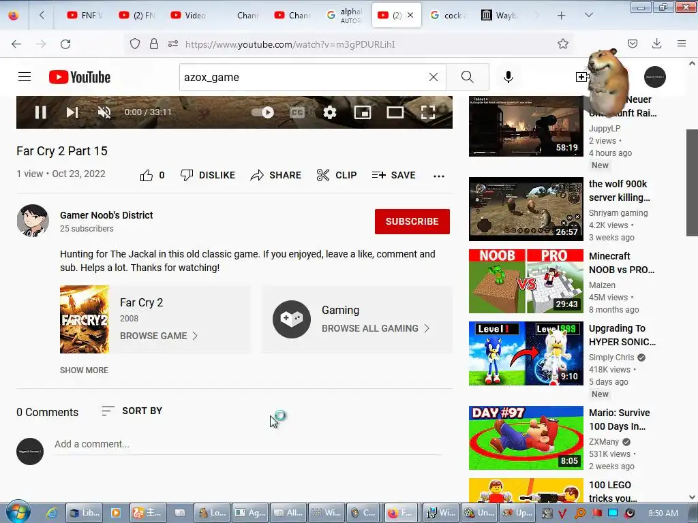Screen dimensions: 698x523
Task: Unmute the video sound icon
Action: point(104,112)
